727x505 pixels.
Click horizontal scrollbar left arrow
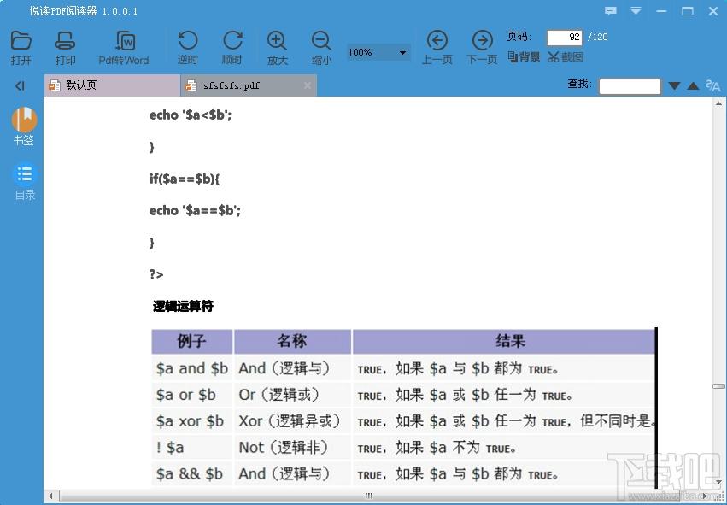[50, 496]
